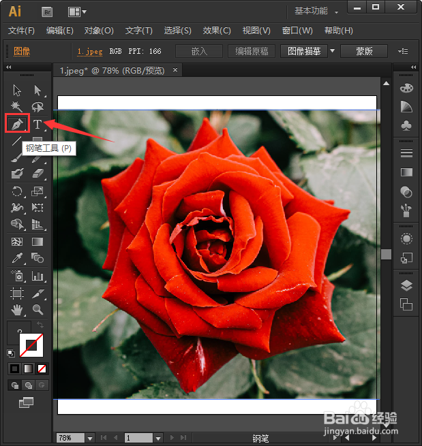422x446 pixels.
Task: Select the Lasso tool
Action: pos(37,107)
